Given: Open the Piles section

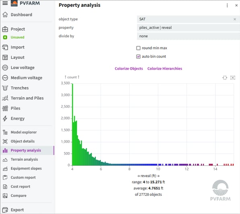Looking at the screenshot, I should point(15,108).
